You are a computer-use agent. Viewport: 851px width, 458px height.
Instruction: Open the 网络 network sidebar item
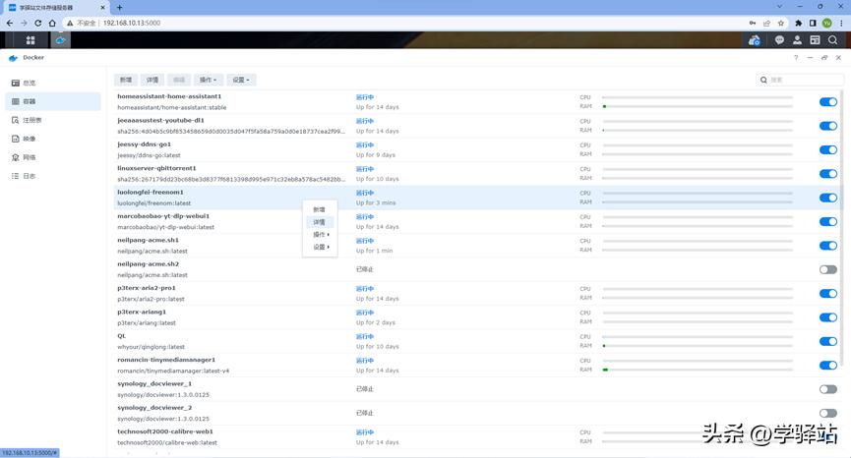point(53,157)
